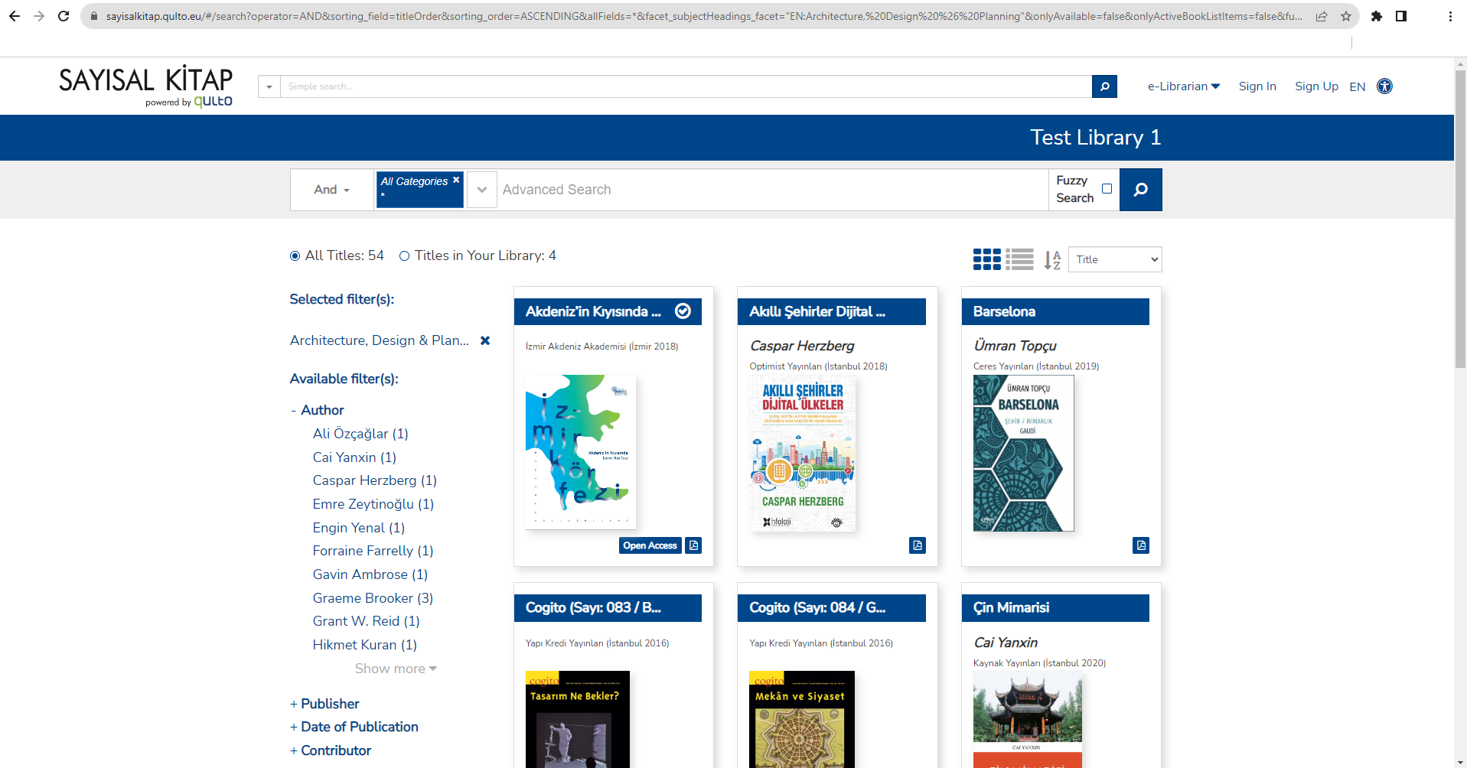
Task: Open the Title sort field dropdown
Action: [1115, 259]
